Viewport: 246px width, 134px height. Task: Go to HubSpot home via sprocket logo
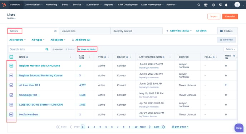[4, 5]
